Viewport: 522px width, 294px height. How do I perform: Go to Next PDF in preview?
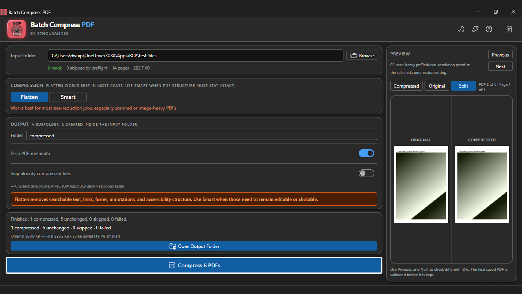(500, 66)
